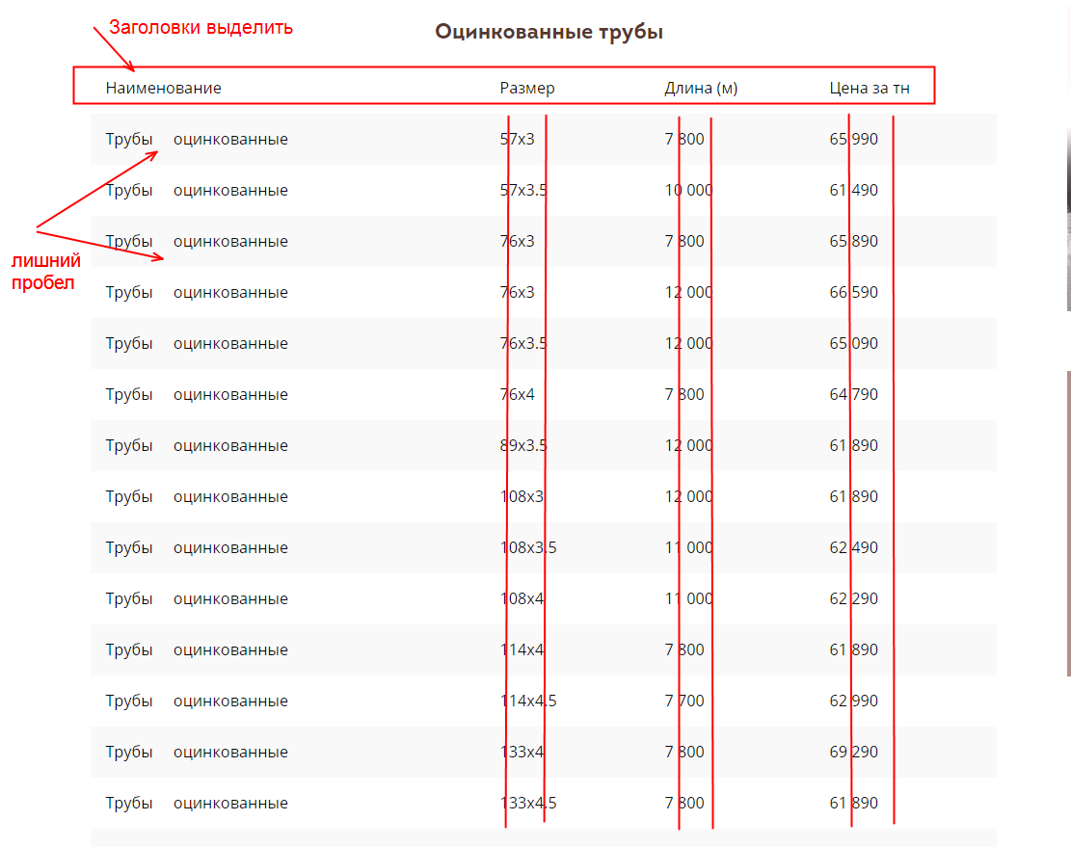
Task: Click price '61 890' in the 114x4 row
Action: click(854, 650)
